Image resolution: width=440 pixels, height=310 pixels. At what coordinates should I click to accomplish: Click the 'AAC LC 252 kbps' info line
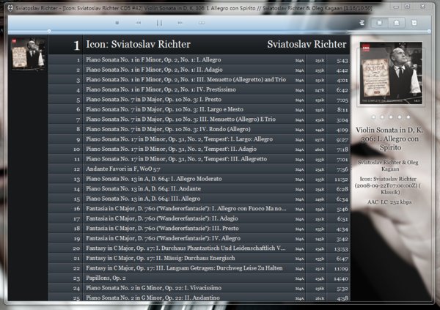pyautogui.click(x=389, y=202)
